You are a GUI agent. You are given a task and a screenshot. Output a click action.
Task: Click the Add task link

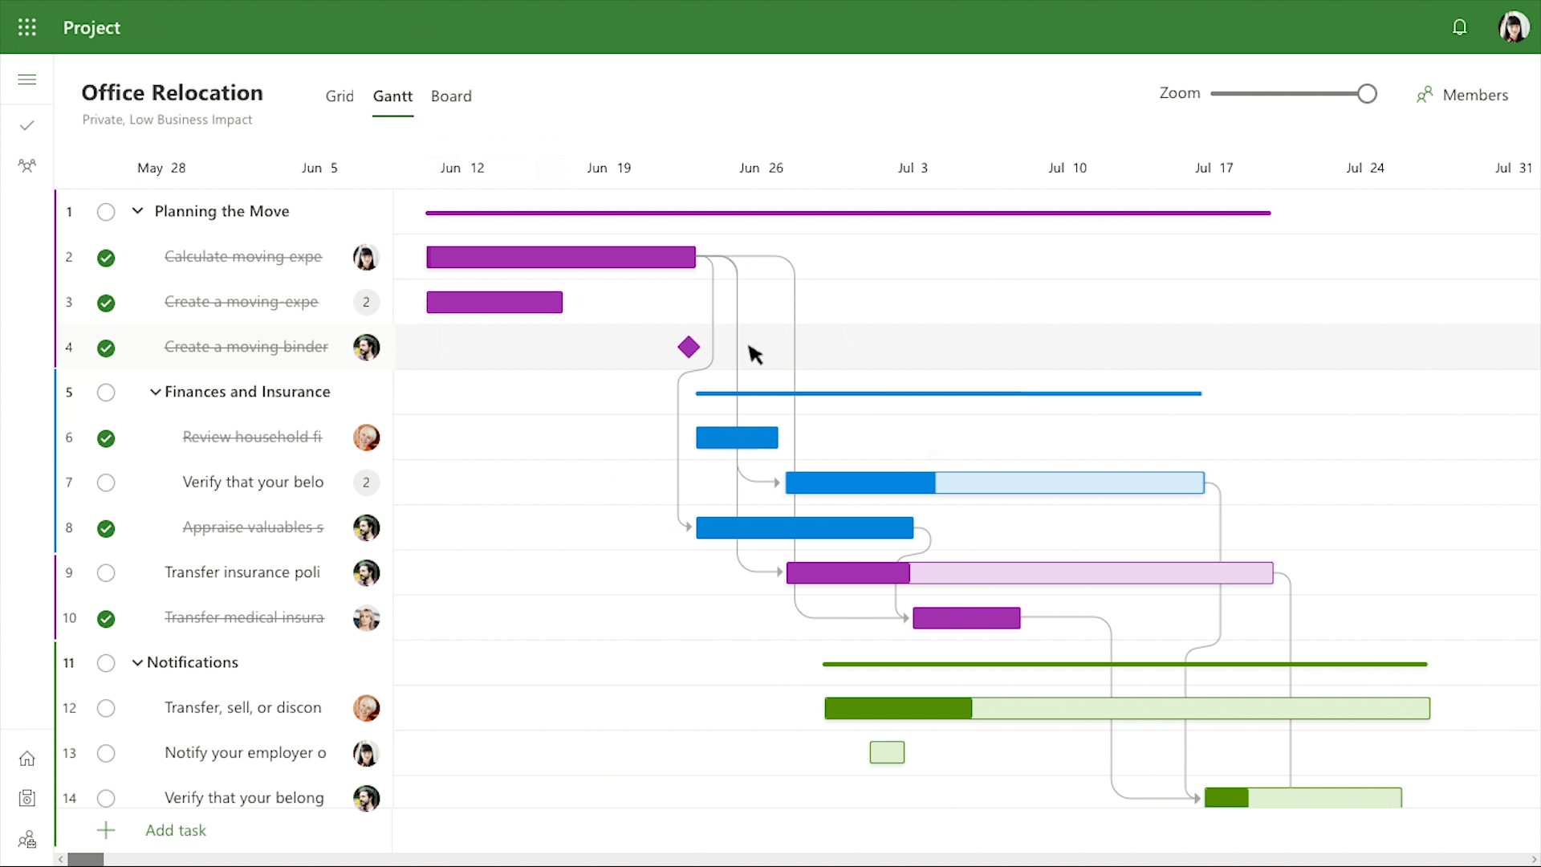point(176,830)
